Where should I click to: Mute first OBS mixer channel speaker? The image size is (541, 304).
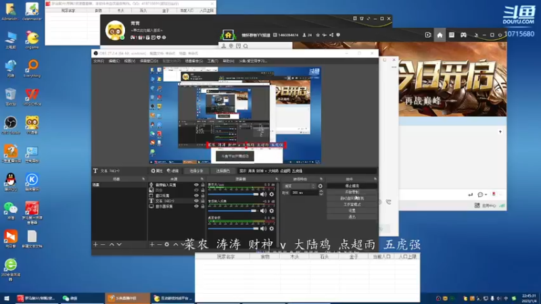[264, 195]
